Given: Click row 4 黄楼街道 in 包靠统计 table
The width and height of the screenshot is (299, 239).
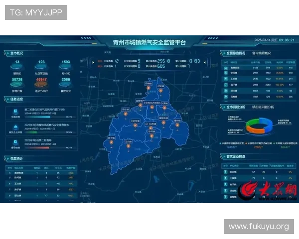Looking at the screenshot, I should (41, 173).
